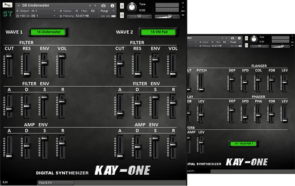Expand the Purge dropdown menu
The height and width of the screenshot is (186, 295).
[x=108, y=11]
